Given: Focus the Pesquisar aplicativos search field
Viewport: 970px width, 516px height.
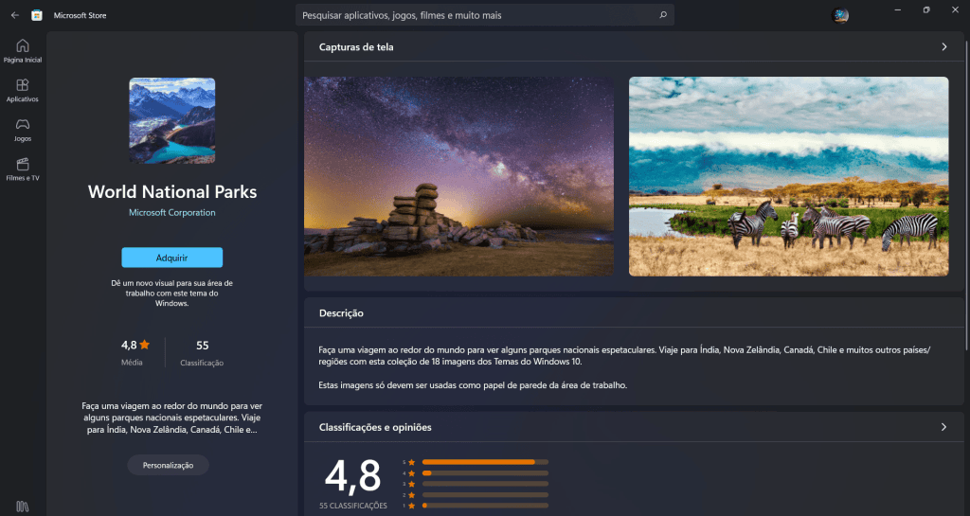Looking at the screenshot, I should tap(484, 15).
